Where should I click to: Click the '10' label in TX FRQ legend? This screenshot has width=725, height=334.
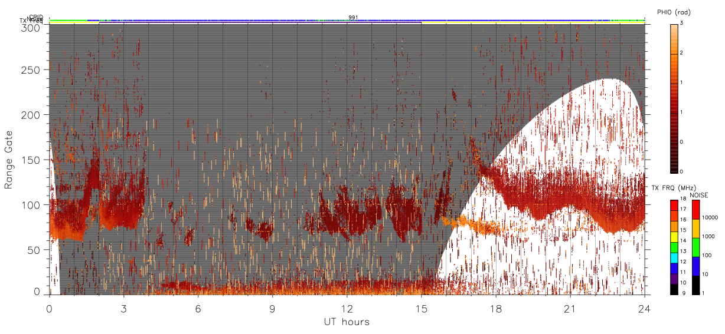coord(683,283)
